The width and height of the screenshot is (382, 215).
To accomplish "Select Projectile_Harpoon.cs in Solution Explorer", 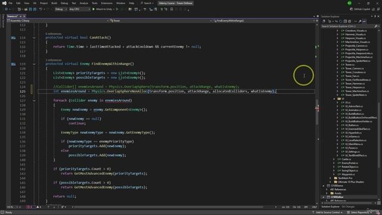I will [x=357, y=50].
